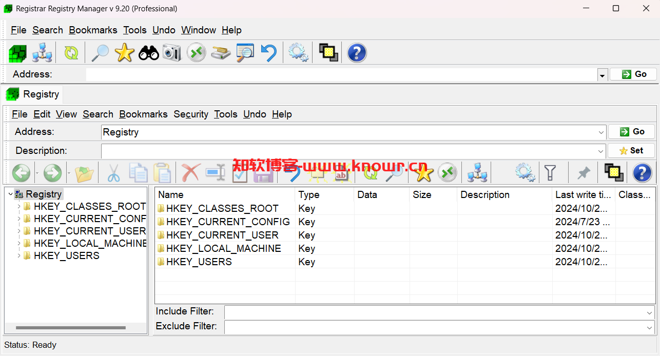Click the help question mark in registry toolbar
The width and height of the screenshot is (660, 356).
642,173
